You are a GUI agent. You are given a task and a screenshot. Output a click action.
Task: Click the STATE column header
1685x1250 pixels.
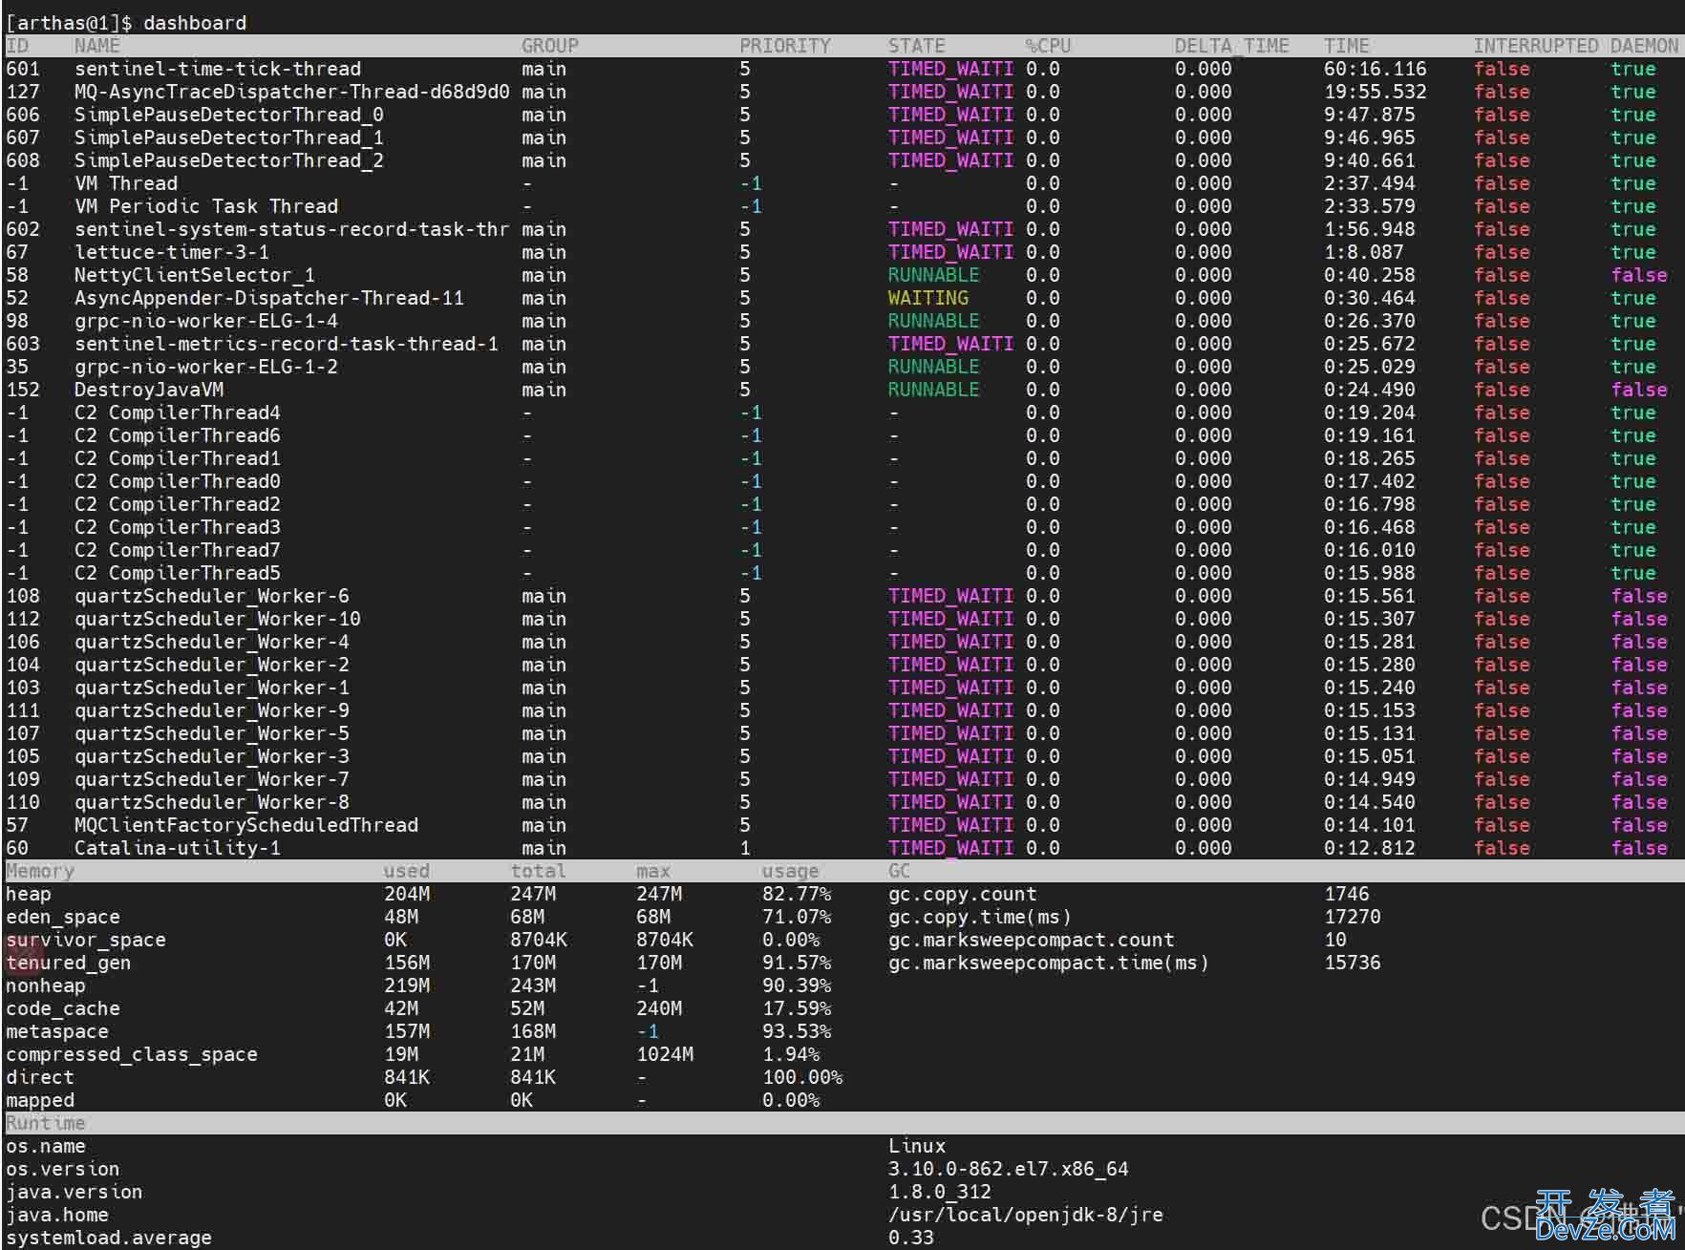pos(917,46)
